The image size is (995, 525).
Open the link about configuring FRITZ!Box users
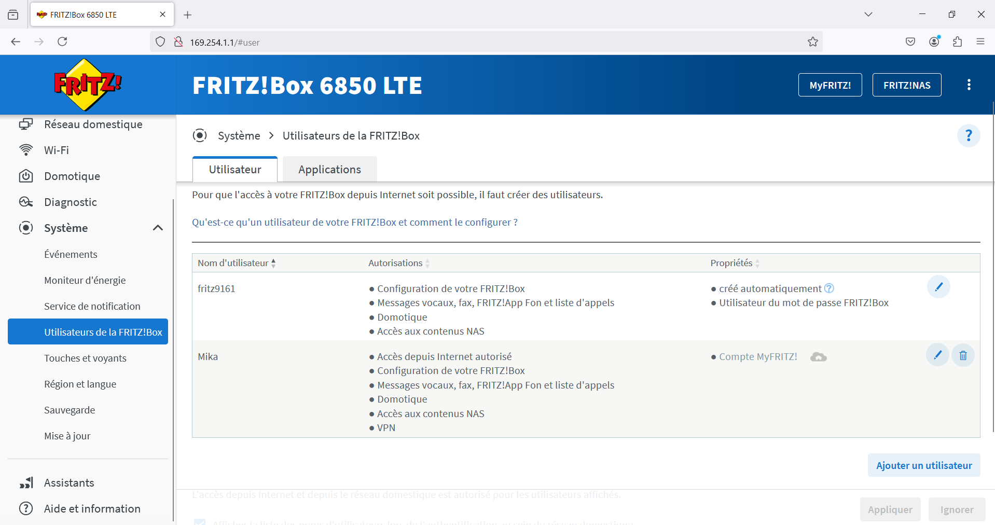[355, 222]
